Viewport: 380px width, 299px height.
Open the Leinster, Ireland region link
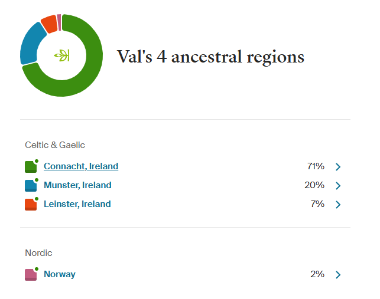(77, 204)
